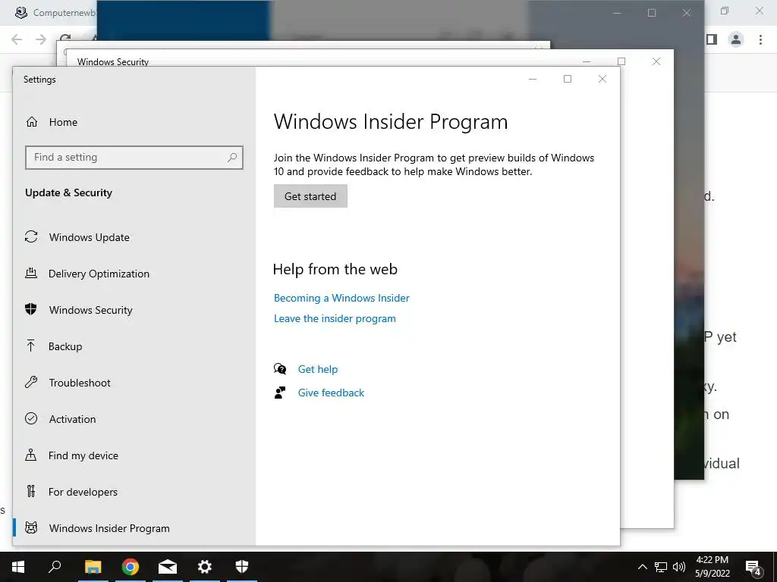The width and height of the screenshot is (777, 582).
Task: Open taskbar search magnifier
Action: click(x=55, y=566)
